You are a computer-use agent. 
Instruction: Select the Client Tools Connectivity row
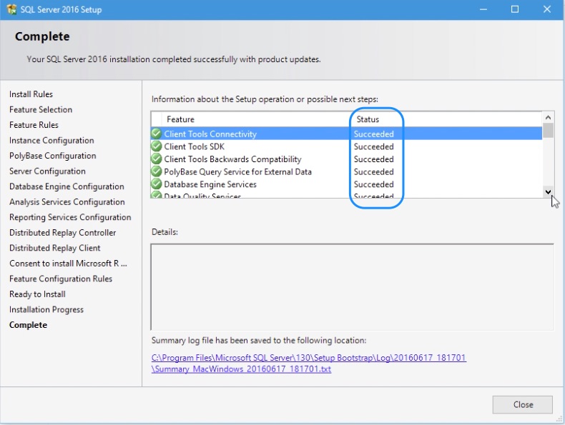coord(346,134)
